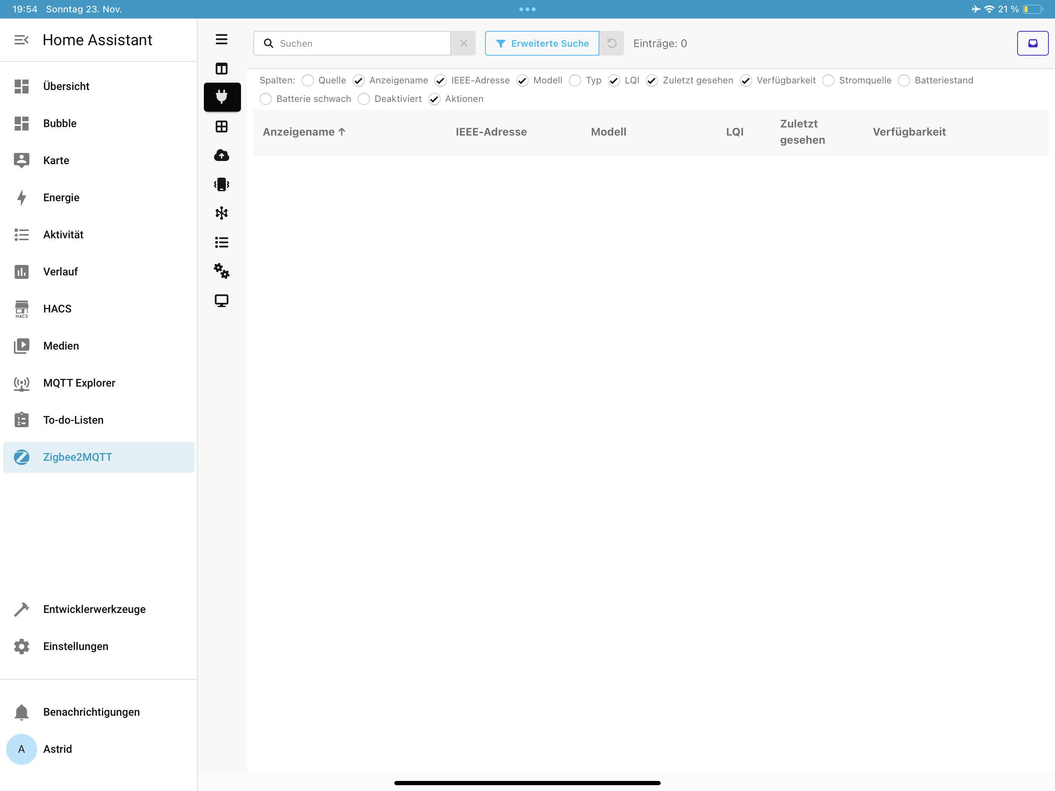
Task: Open the cloud upload OTA icon
Action: pos(221,155)
